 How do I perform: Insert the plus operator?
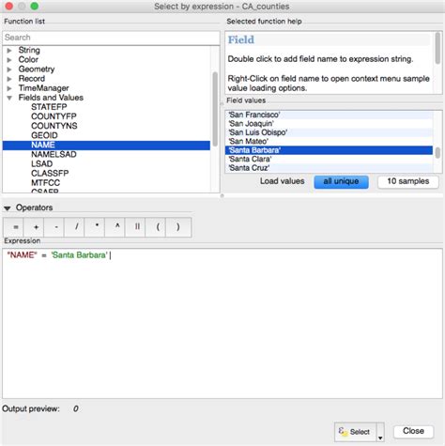point(34,227)
